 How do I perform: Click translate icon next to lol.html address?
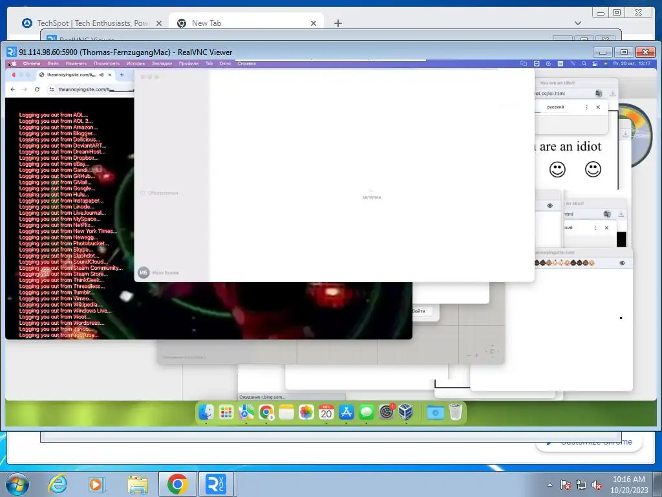599,93
